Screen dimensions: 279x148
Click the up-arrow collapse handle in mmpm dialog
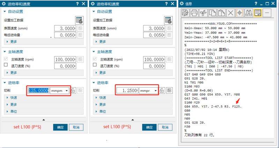click(44, 120)
